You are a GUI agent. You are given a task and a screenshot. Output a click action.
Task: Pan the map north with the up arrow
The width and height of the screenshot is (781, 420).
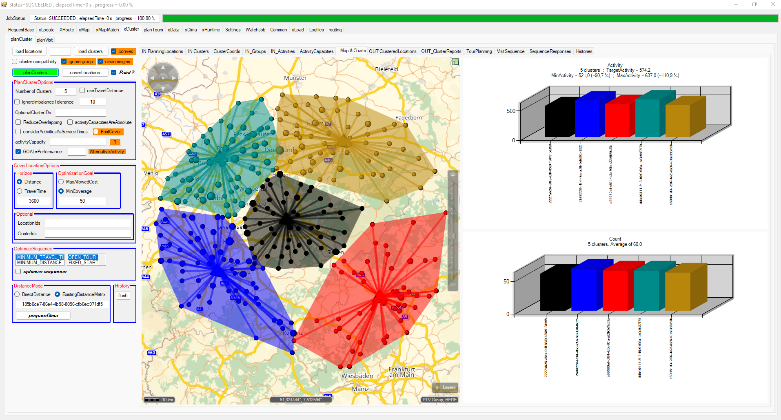pos(163,67)
